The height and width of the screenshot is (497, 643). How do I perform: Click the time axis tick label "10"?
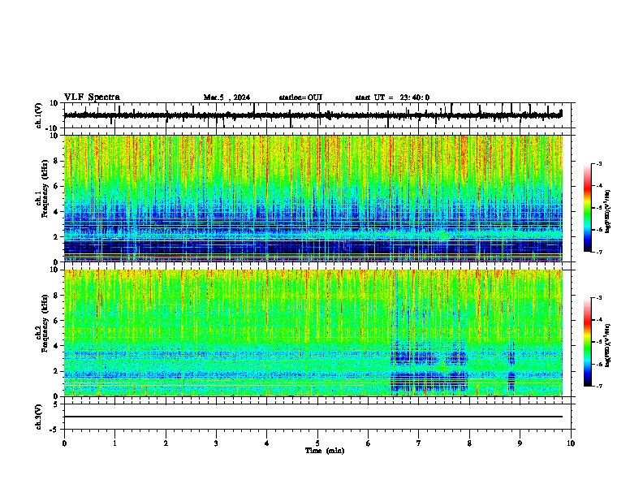pos(571,443)
